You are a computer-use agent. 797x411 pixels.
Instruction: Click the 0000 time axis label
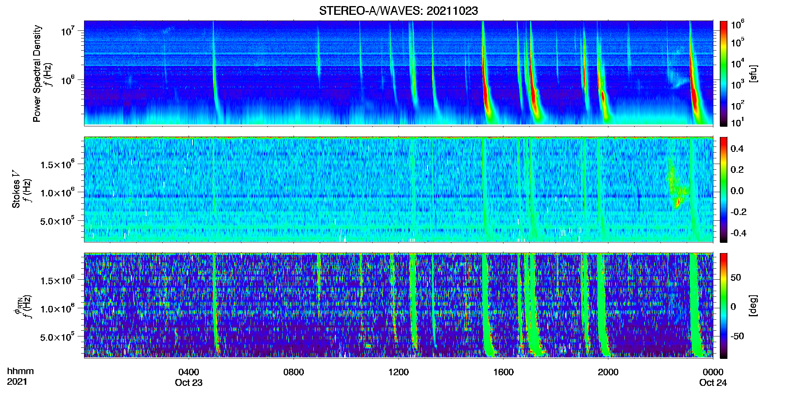point(713,372)
